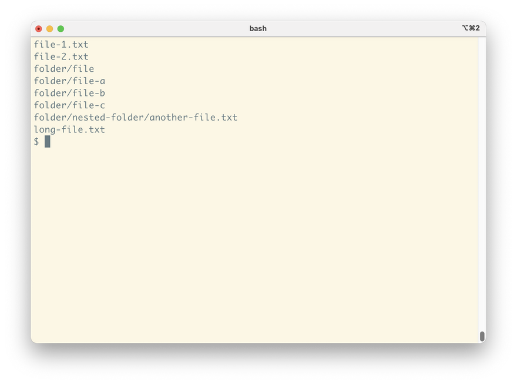Viewport: 517px width, 384px height.
Task: Click the bash window title
Action: pyautogui.click(x=258, y=29)
